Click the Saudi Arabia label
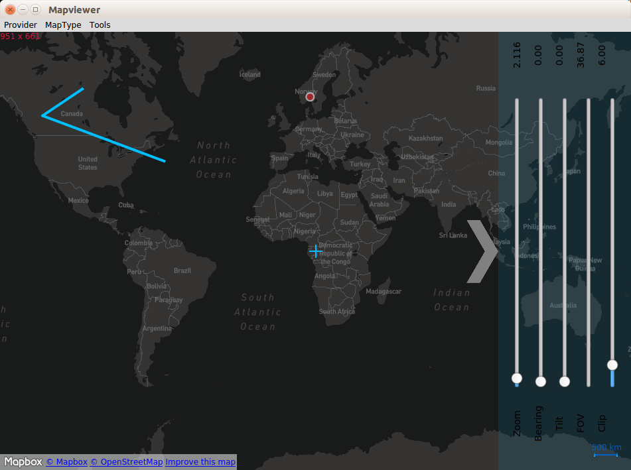This screenshot has width=631, height=470. tap(380, 200)
